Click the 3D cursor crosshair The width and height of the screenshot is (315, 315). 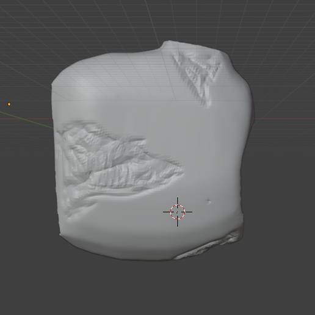178,212
